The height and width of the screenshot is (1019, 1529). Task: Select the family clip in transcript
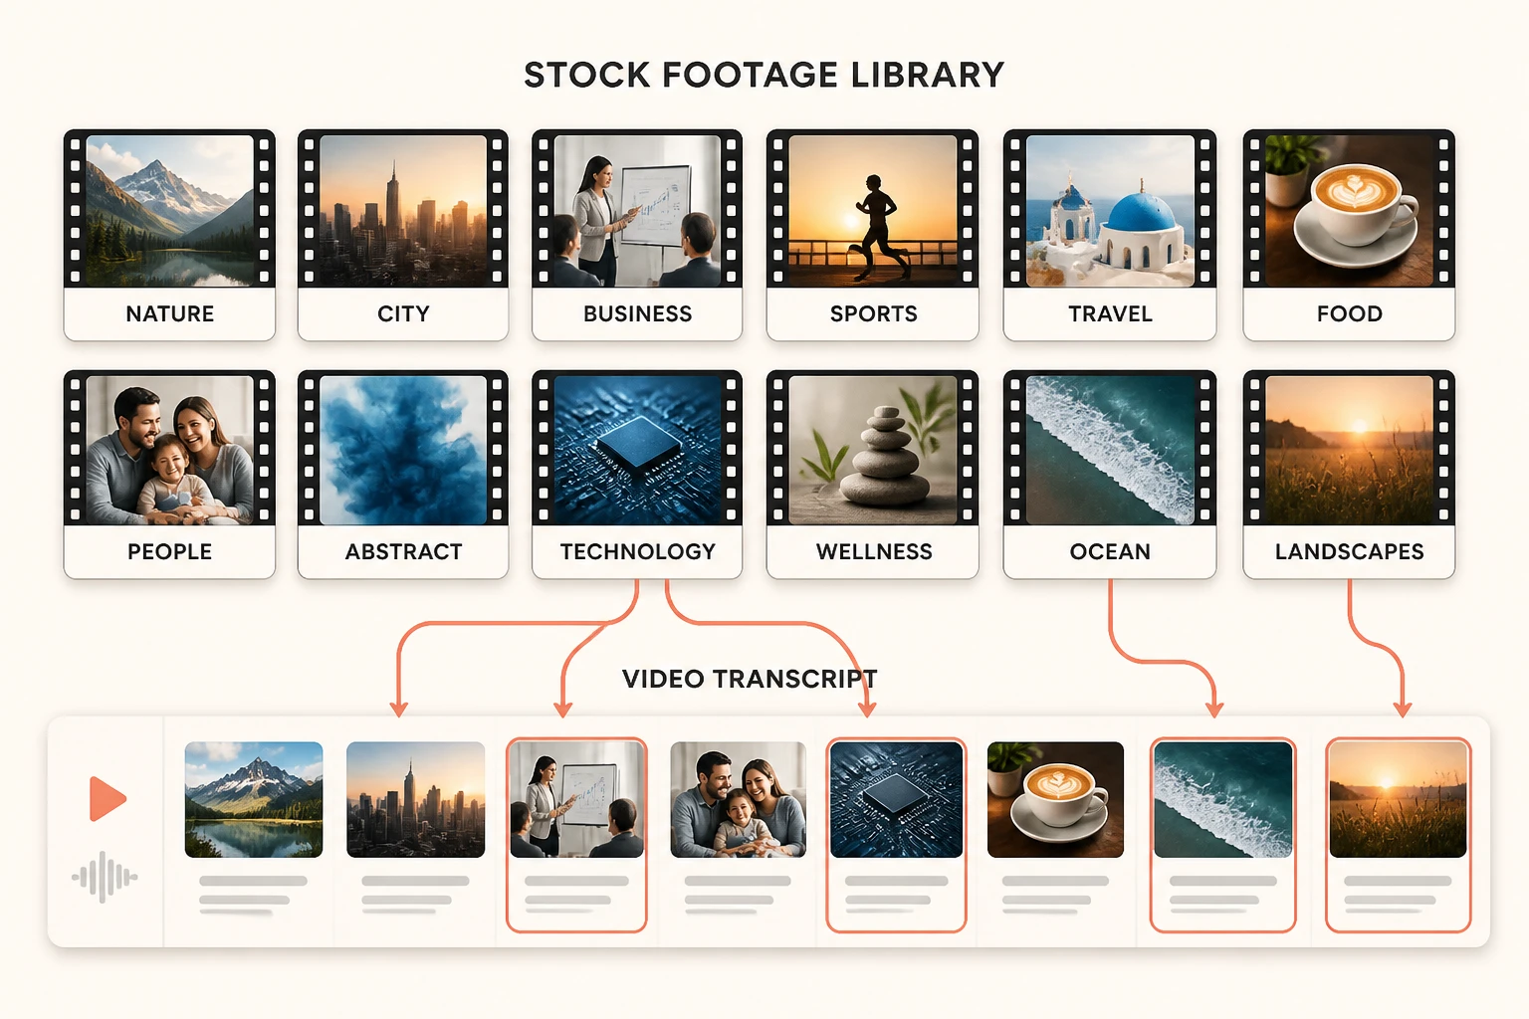[738, 799]
